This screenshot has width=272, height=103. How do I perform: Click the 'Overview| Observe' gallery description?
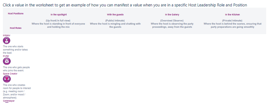(x=172, y=20)
